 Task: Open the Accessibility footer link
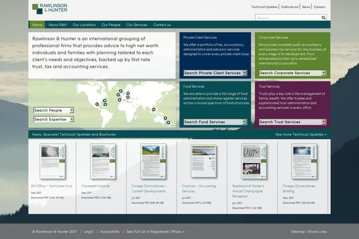point(109,231)
